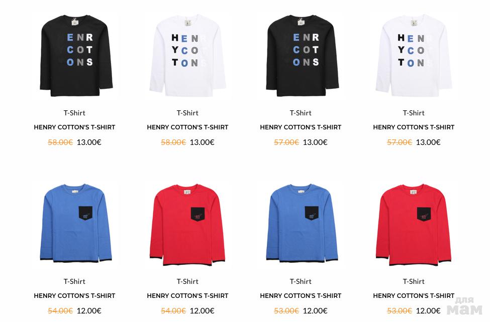The width and height of the screenshot is (490, 322).
Task: Open the red pocket shirt priced 54.00€
Action: (187, 225)
